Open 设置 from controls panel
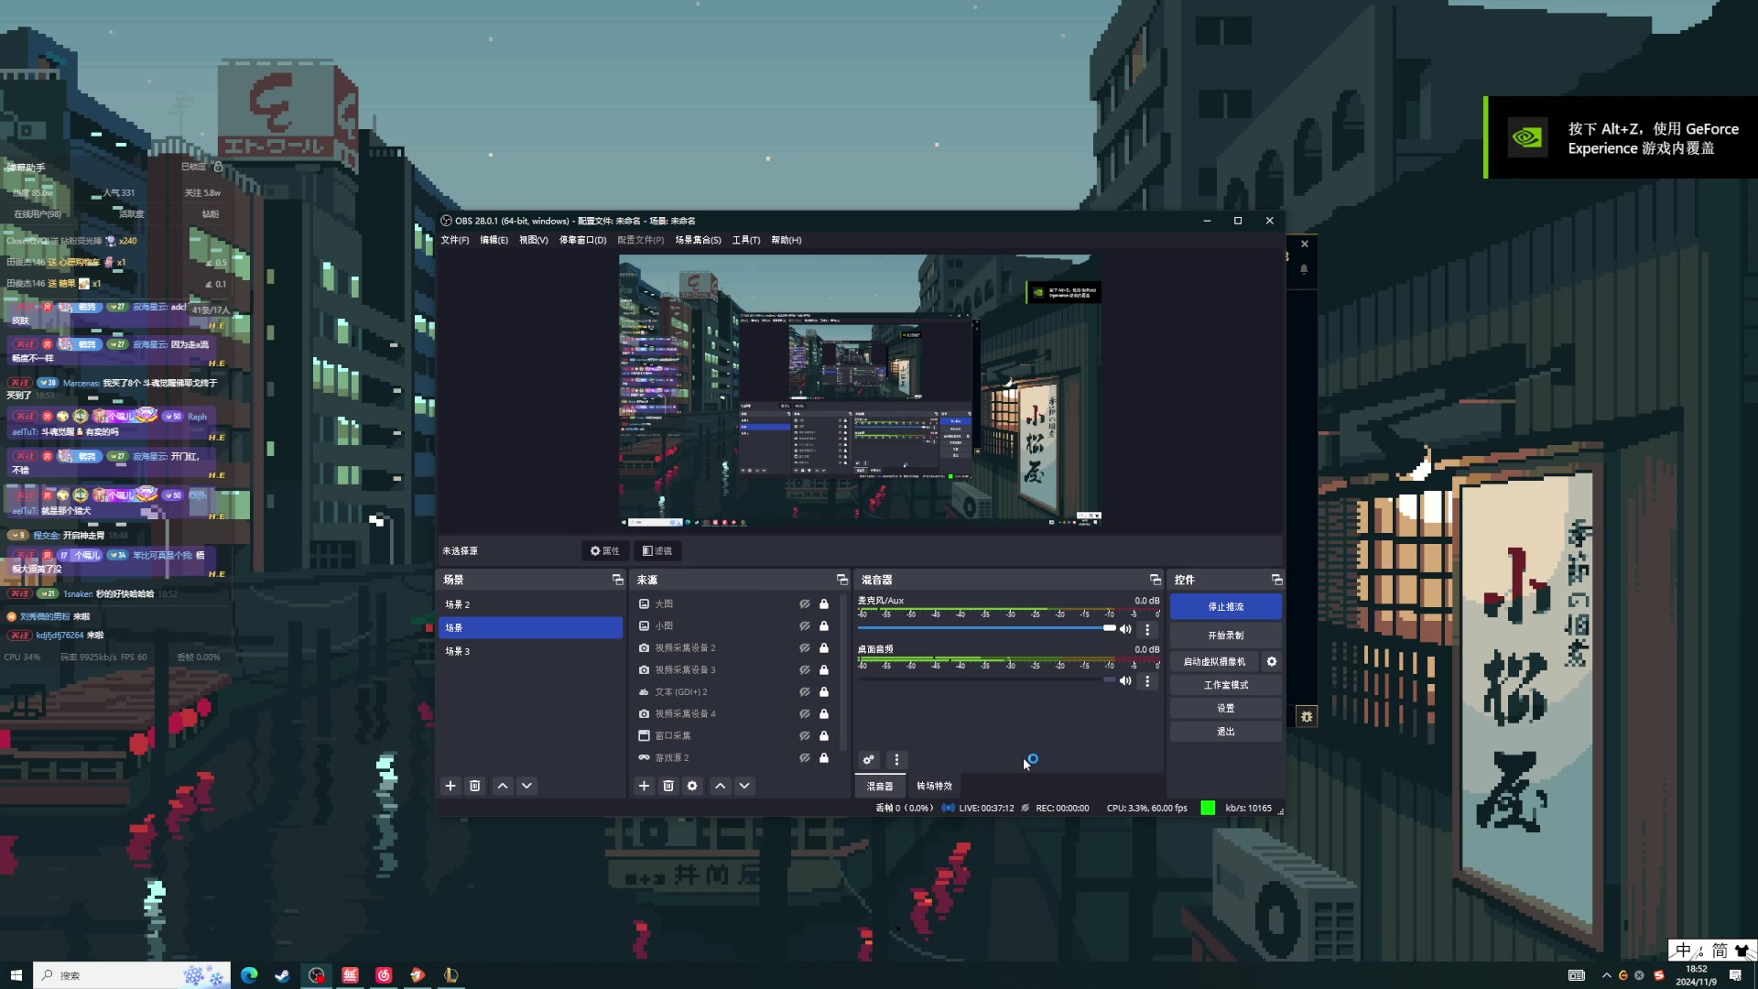Viewport: 1758px width, 989px height. click(x=1225, y=708)
